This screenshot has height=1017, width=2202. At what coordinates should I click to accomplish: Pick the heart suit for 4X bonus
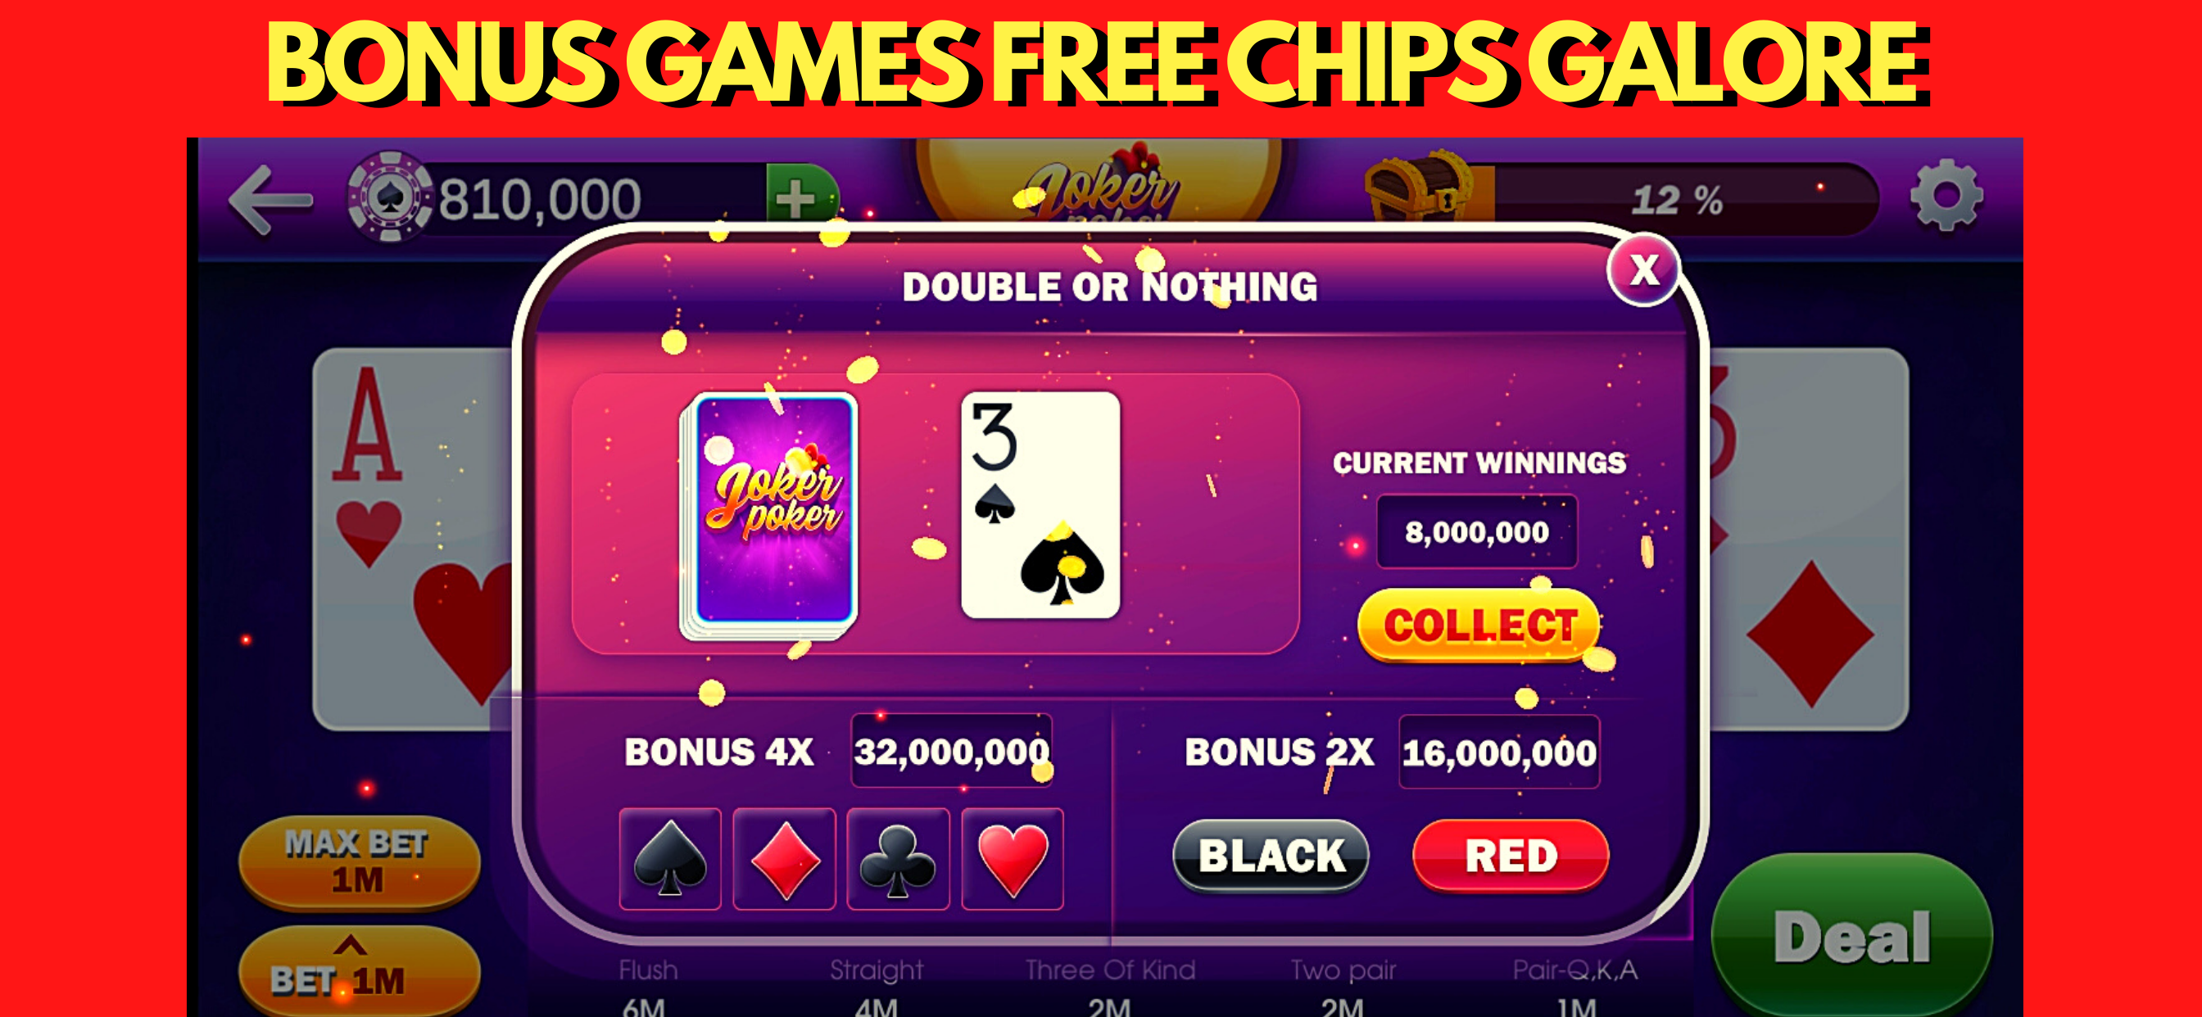coord(1013,858)
